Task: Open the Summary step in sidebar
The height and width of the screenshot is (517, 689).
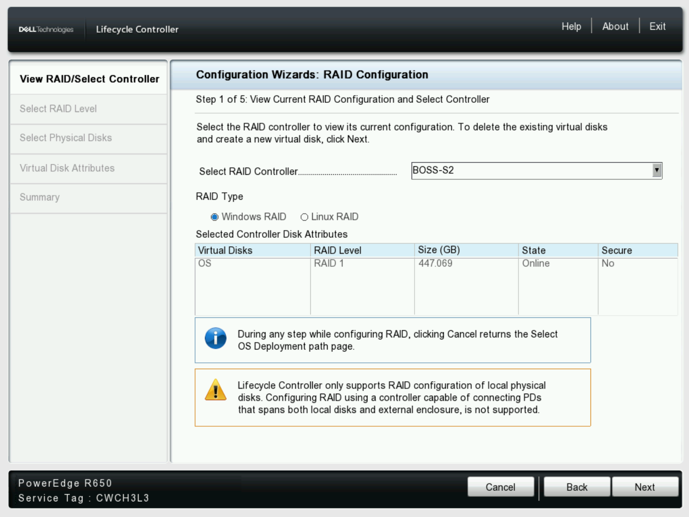Action: [x=40, y=197]
